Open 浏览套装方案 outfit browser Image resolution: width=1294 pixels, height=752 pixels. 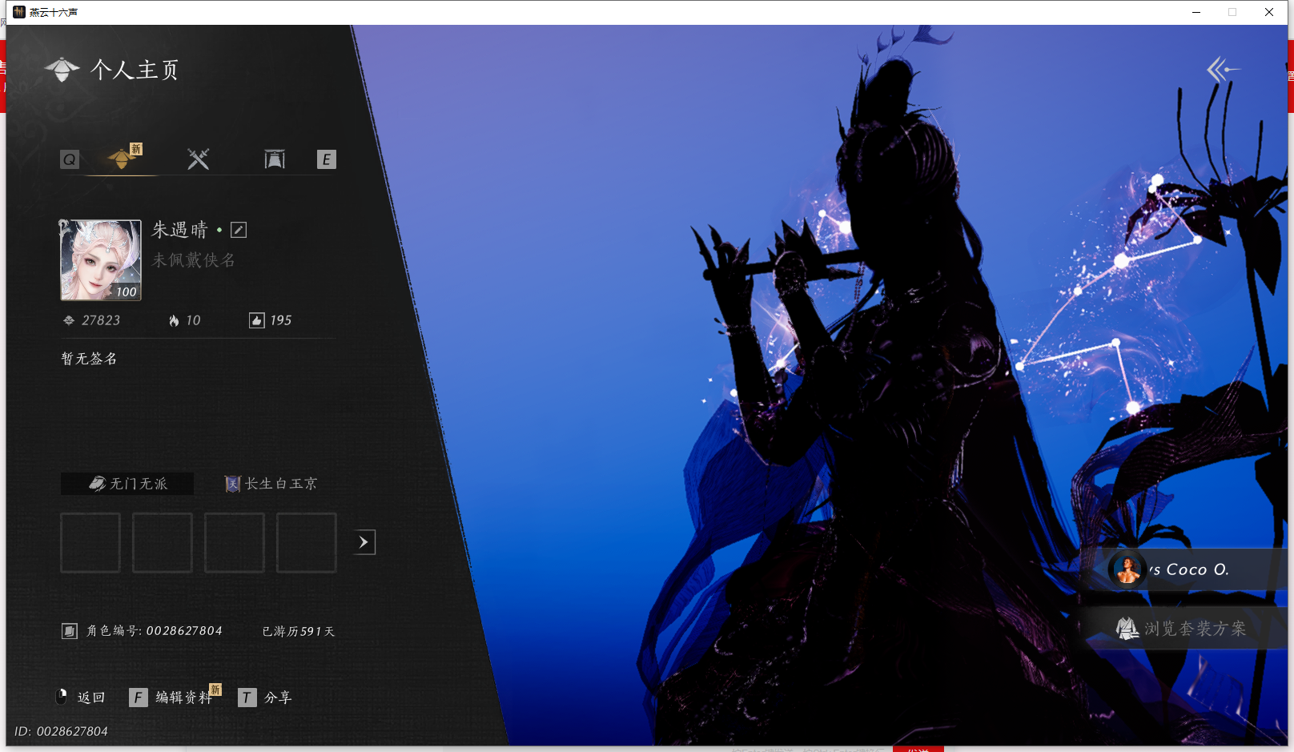(1183, 629)
